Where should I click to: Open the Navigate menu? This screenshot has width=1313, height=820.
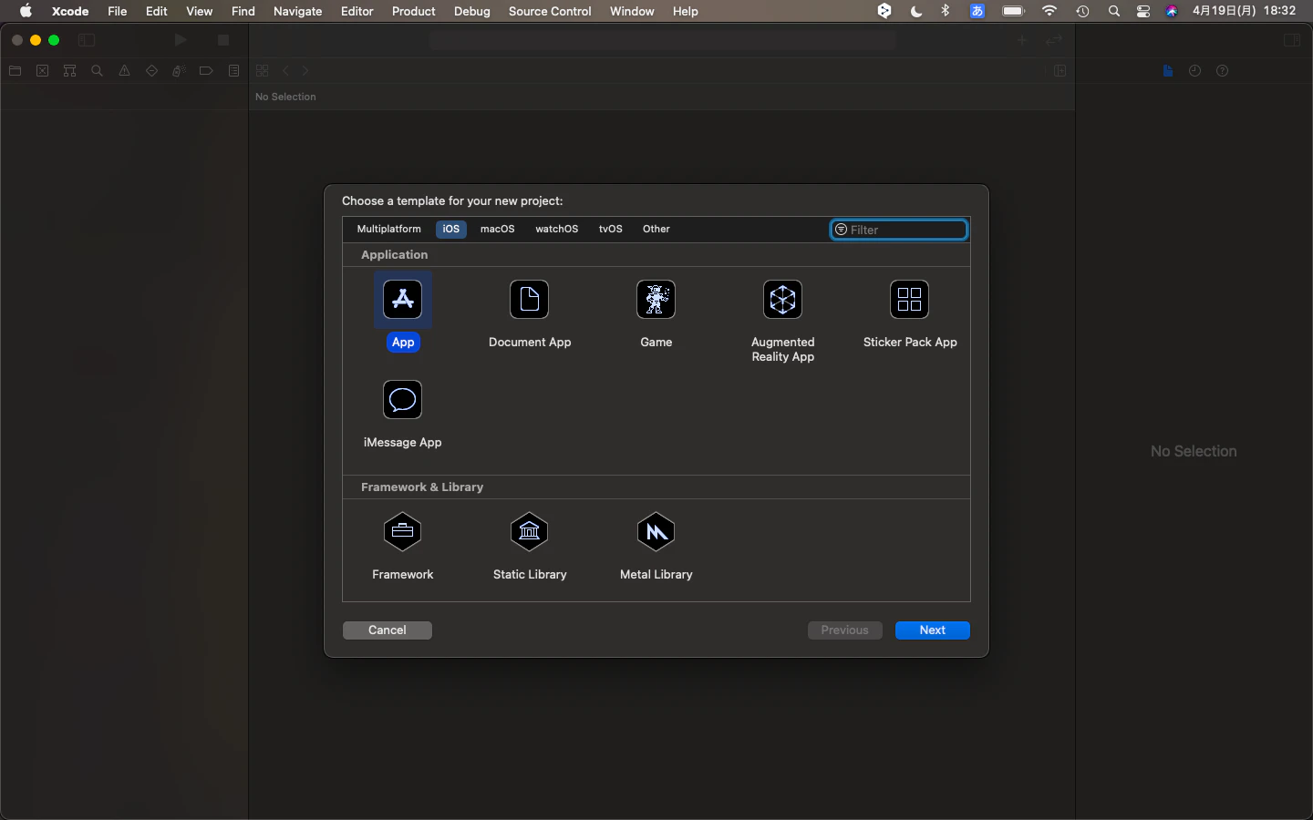point(298,11)
